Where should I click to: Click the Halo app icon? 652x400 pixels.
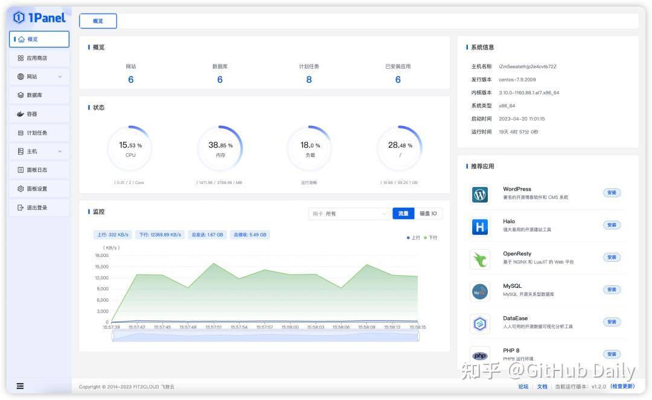480,227
